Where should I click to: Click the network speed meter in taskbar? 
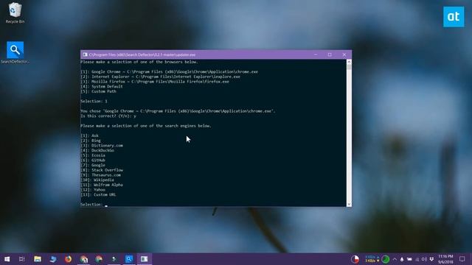372,259
